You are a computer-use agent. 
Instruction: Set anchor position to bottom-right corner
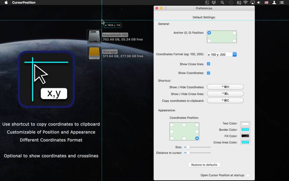point(234,41)
